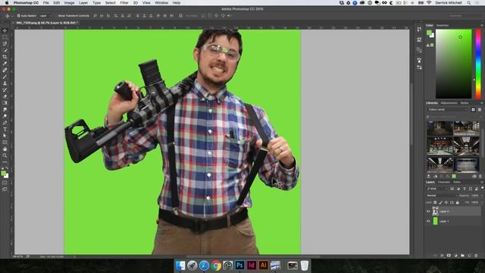Switch to the Adjustments tab
The height and width of the screenshot is (273, 485).
[x=449, y=103]
